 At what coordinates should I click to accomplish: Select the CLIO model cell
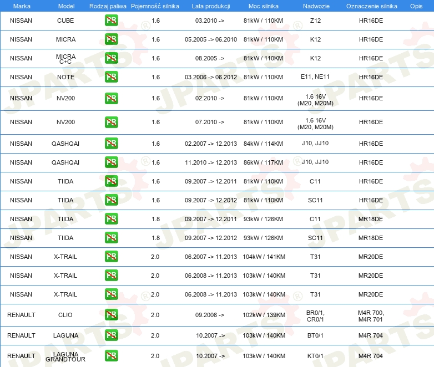65,315
